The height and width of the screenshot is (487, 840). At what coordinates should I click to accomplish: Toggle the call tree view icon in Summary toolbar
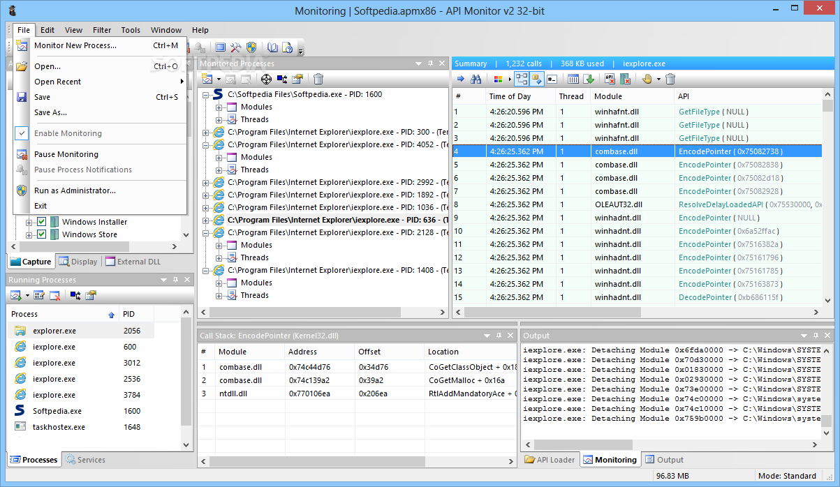[522, 79]
